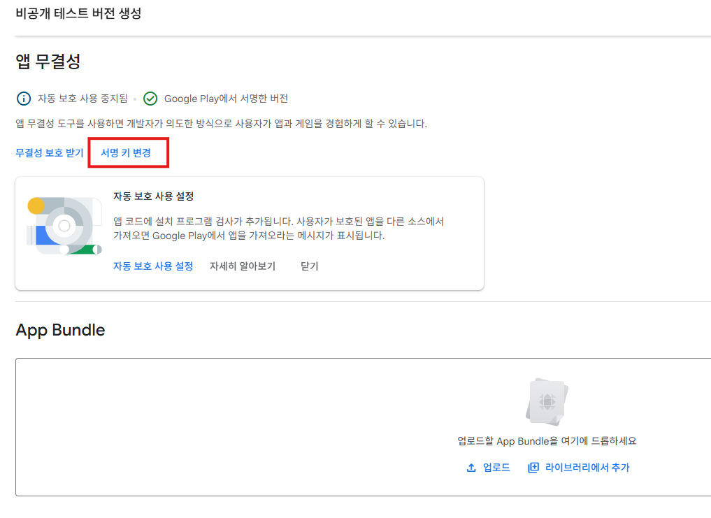Click the 앱 무결성 section heading
This screenshot has width=711, height=518.
tap(48, 62)
